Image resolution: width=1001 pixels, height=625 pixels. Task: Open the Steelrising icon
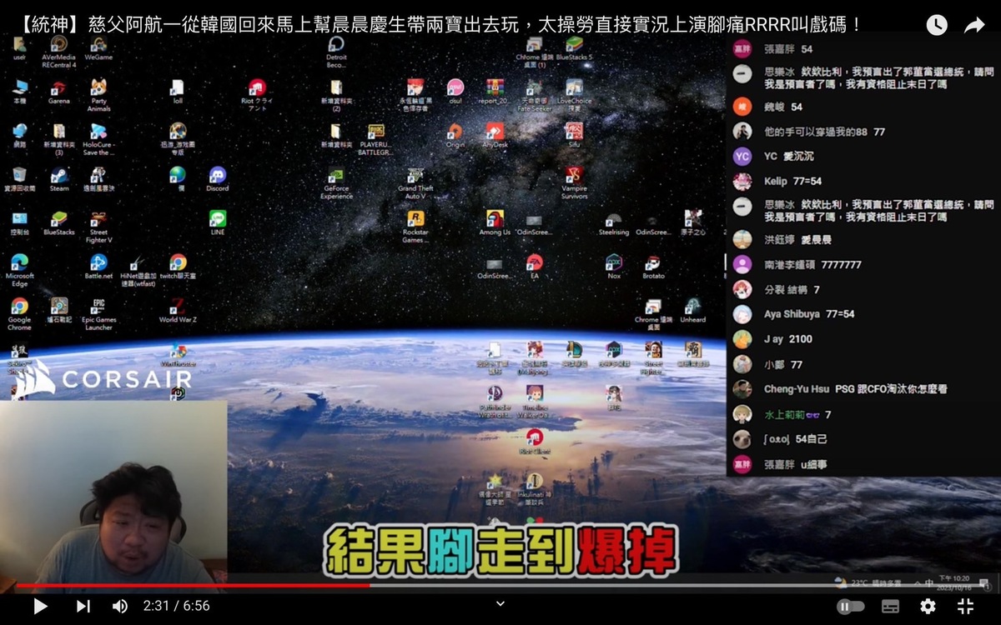(614, 222)
